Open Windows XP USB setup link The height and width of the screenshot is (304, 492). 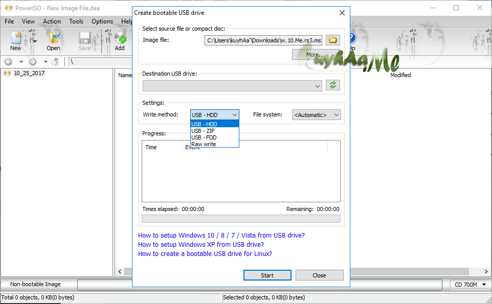[x=201, y=244]
